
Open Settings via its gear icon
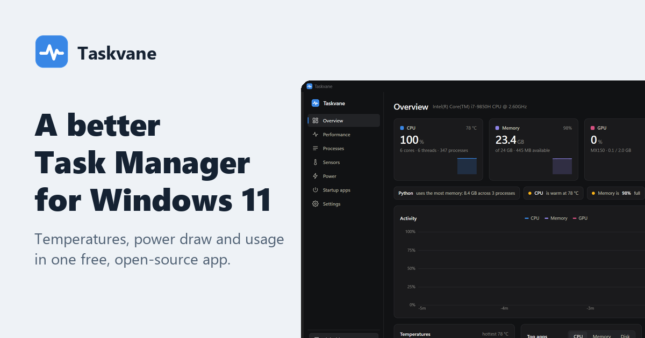[x=316, y=204]
